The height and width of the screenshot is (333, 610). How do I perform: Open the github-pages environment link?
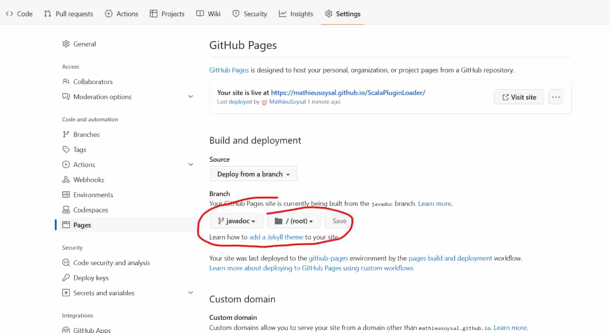[328, 258]
